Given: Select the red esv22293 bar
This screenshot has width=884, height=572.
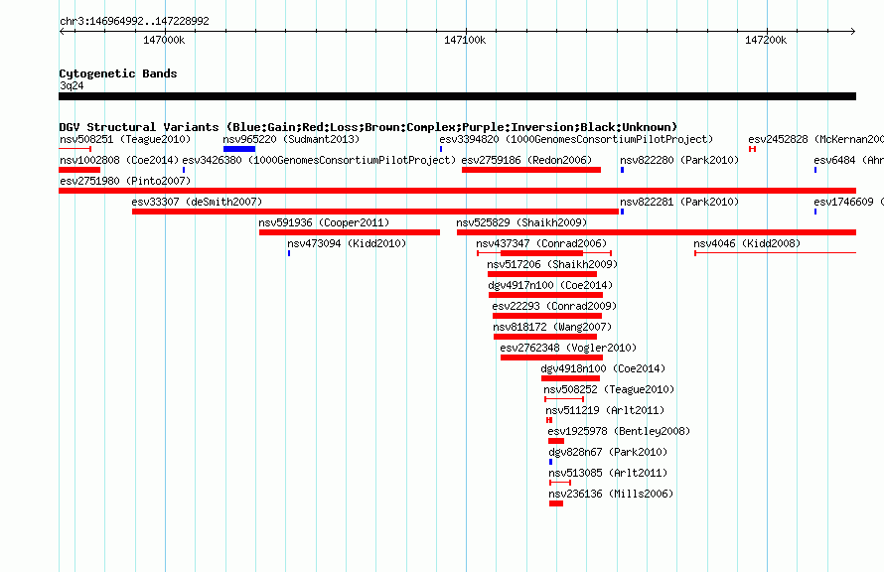Looking at the screenshot, I should 547,316.
